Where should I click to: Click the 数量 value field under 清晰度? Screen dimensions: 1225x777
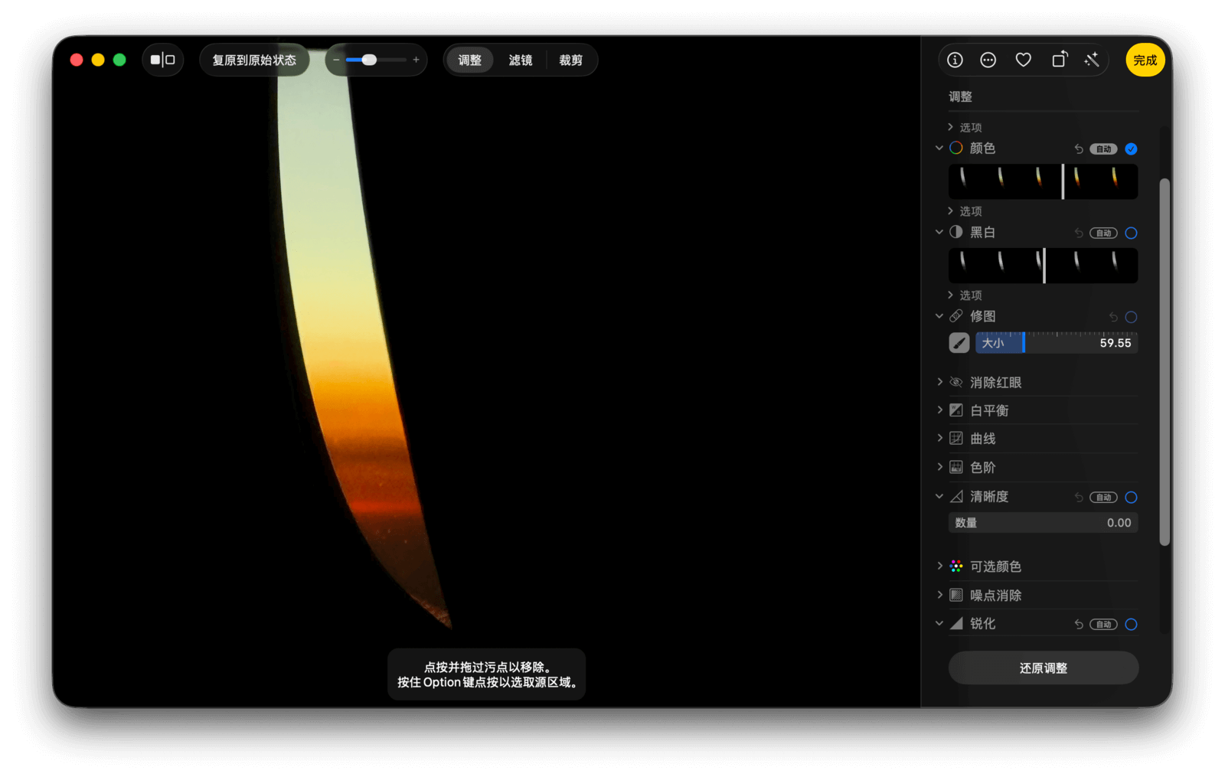(x=1043, y=523)
